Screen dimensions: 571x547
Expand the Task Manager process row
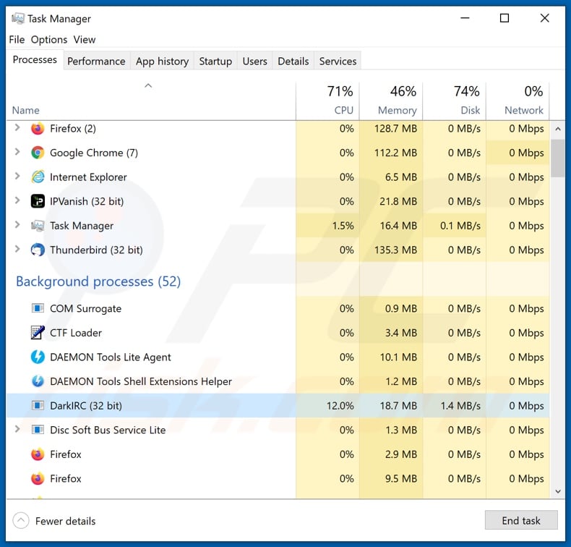click(17, 225)
